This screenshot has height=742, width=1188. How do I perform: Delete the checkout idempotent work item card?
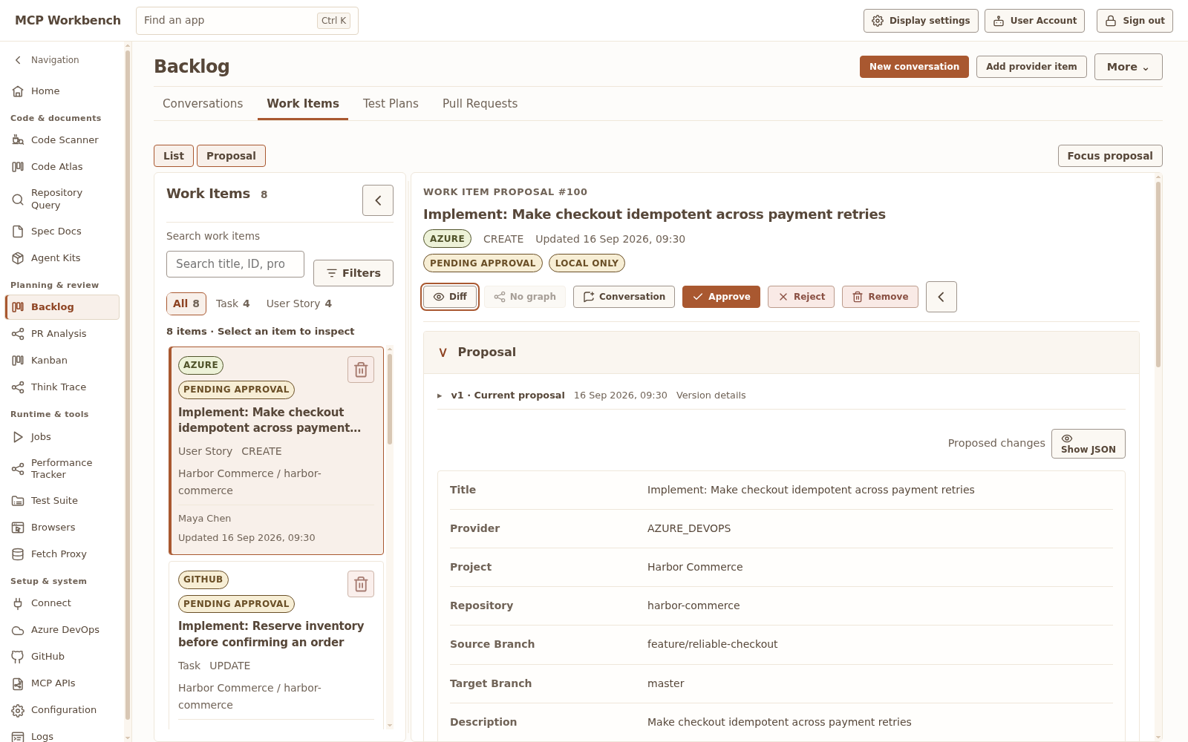tap(361, 370)
